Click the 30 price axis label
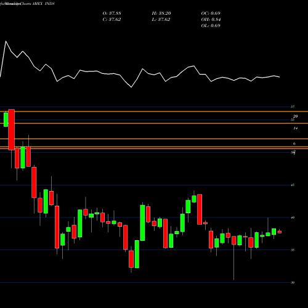Viewport: 308px width, 308px height. point(293,283)
